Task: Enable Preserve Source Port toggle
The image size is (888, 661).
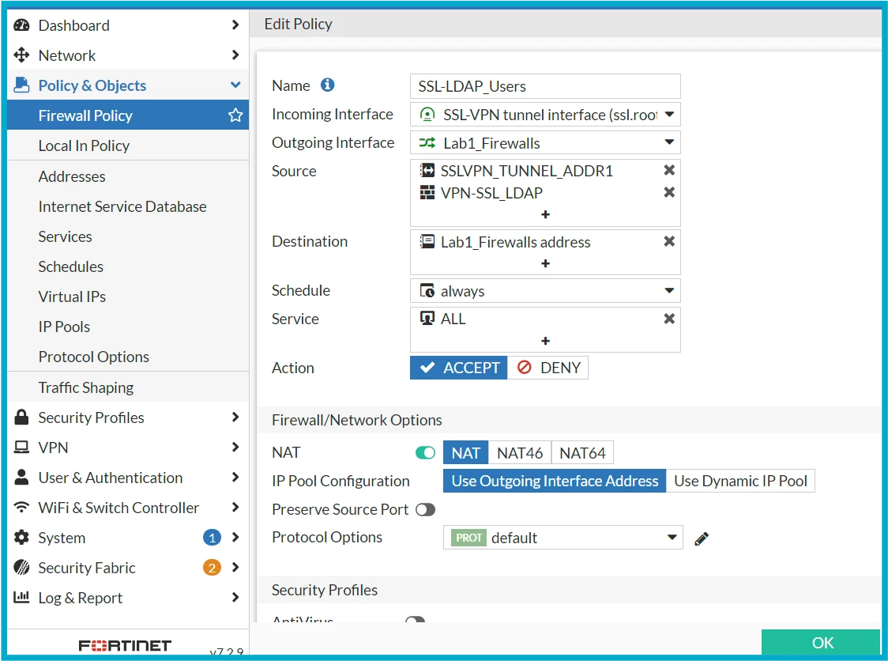Action: tap(425, 510)
